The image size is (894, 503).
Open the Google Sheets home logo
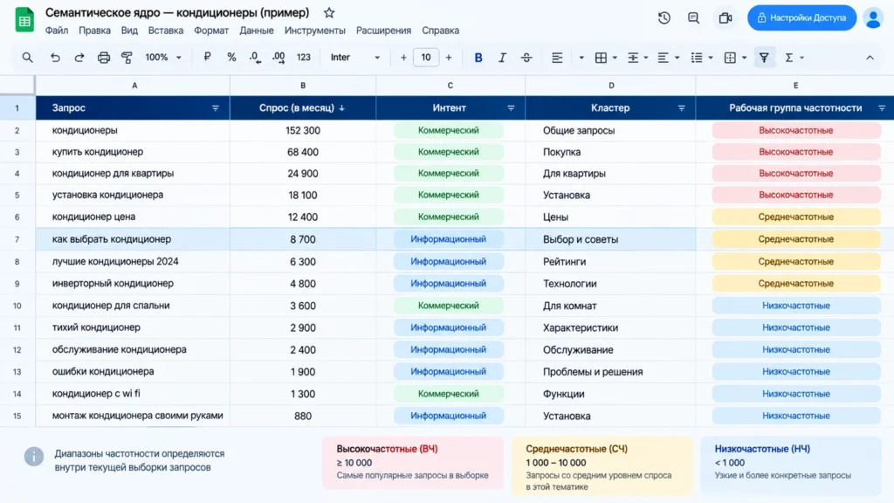coord(24,21)
